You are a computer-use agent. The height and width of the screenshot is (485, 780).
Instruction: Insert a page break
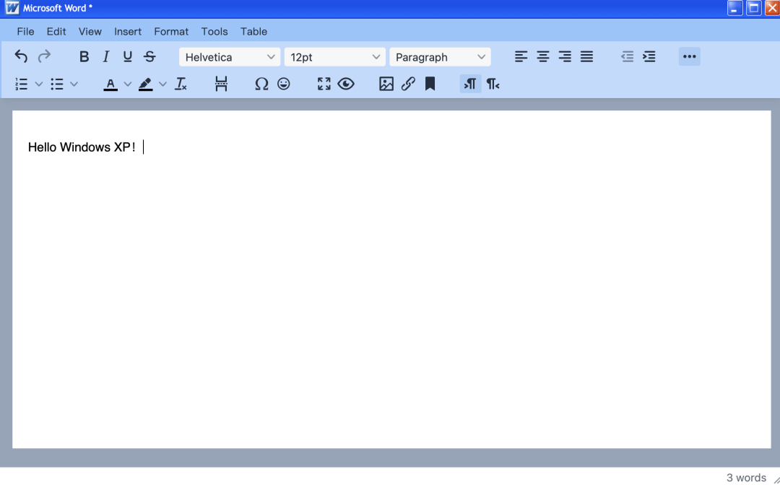point(222,84)
